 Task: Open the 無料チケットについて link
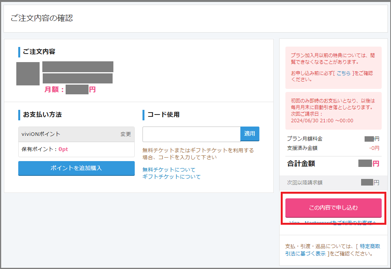(169, 170)
